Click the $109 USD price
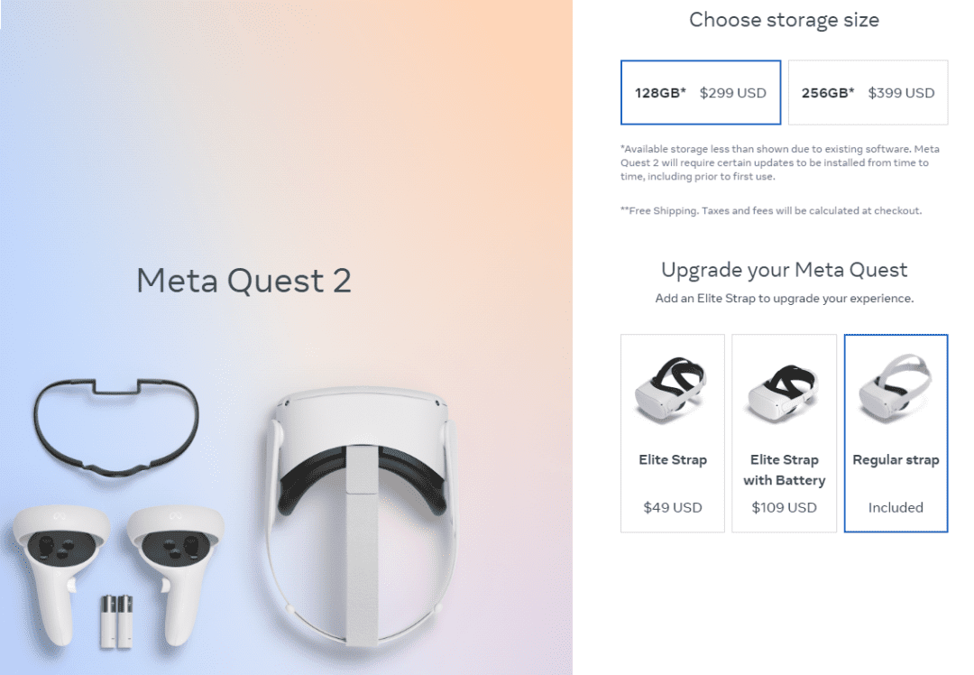 [784, 507]
